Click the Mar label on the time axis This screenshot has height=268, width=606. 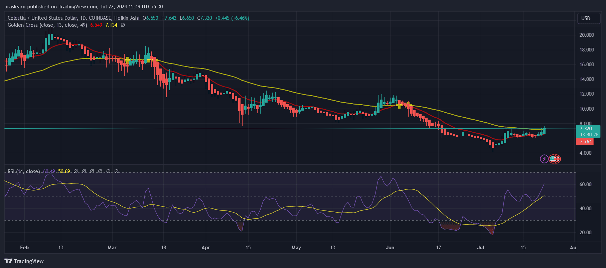[112, 248]
